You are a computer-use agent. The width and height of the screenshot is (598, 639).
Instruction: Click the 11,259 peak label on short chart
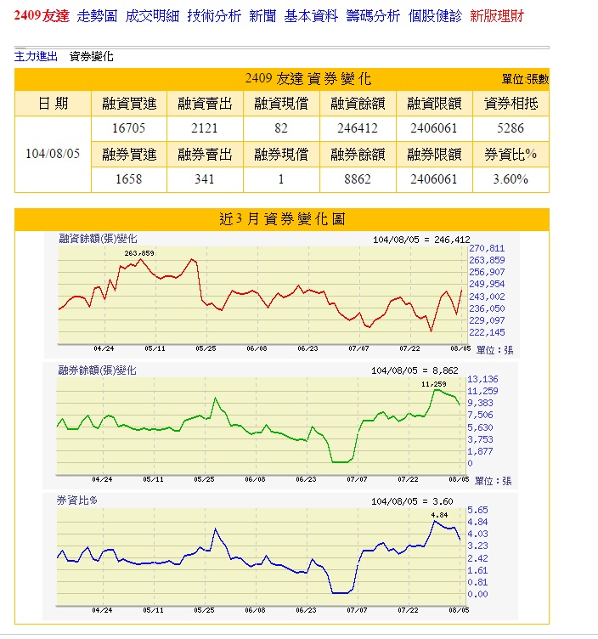click(434, 384)
